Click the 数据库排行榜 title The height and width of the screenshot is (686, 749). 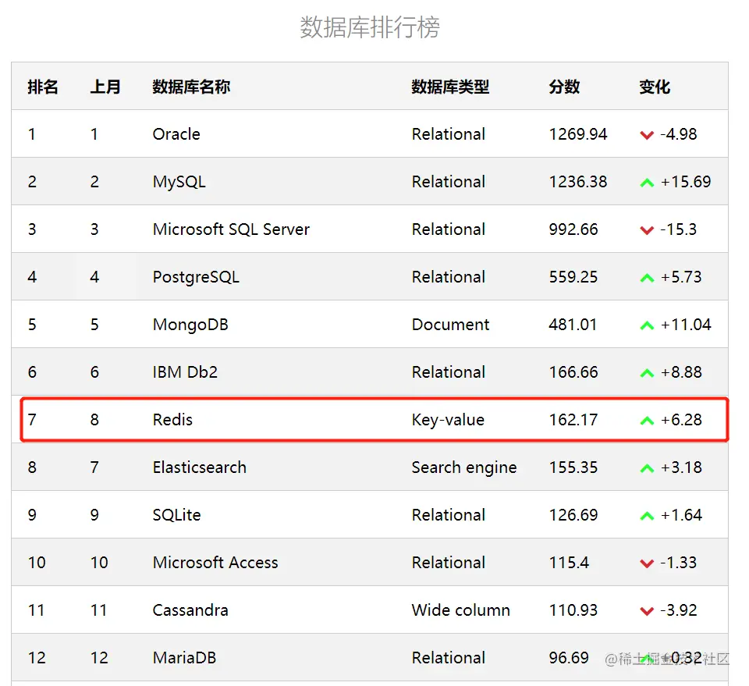(370, 27)
